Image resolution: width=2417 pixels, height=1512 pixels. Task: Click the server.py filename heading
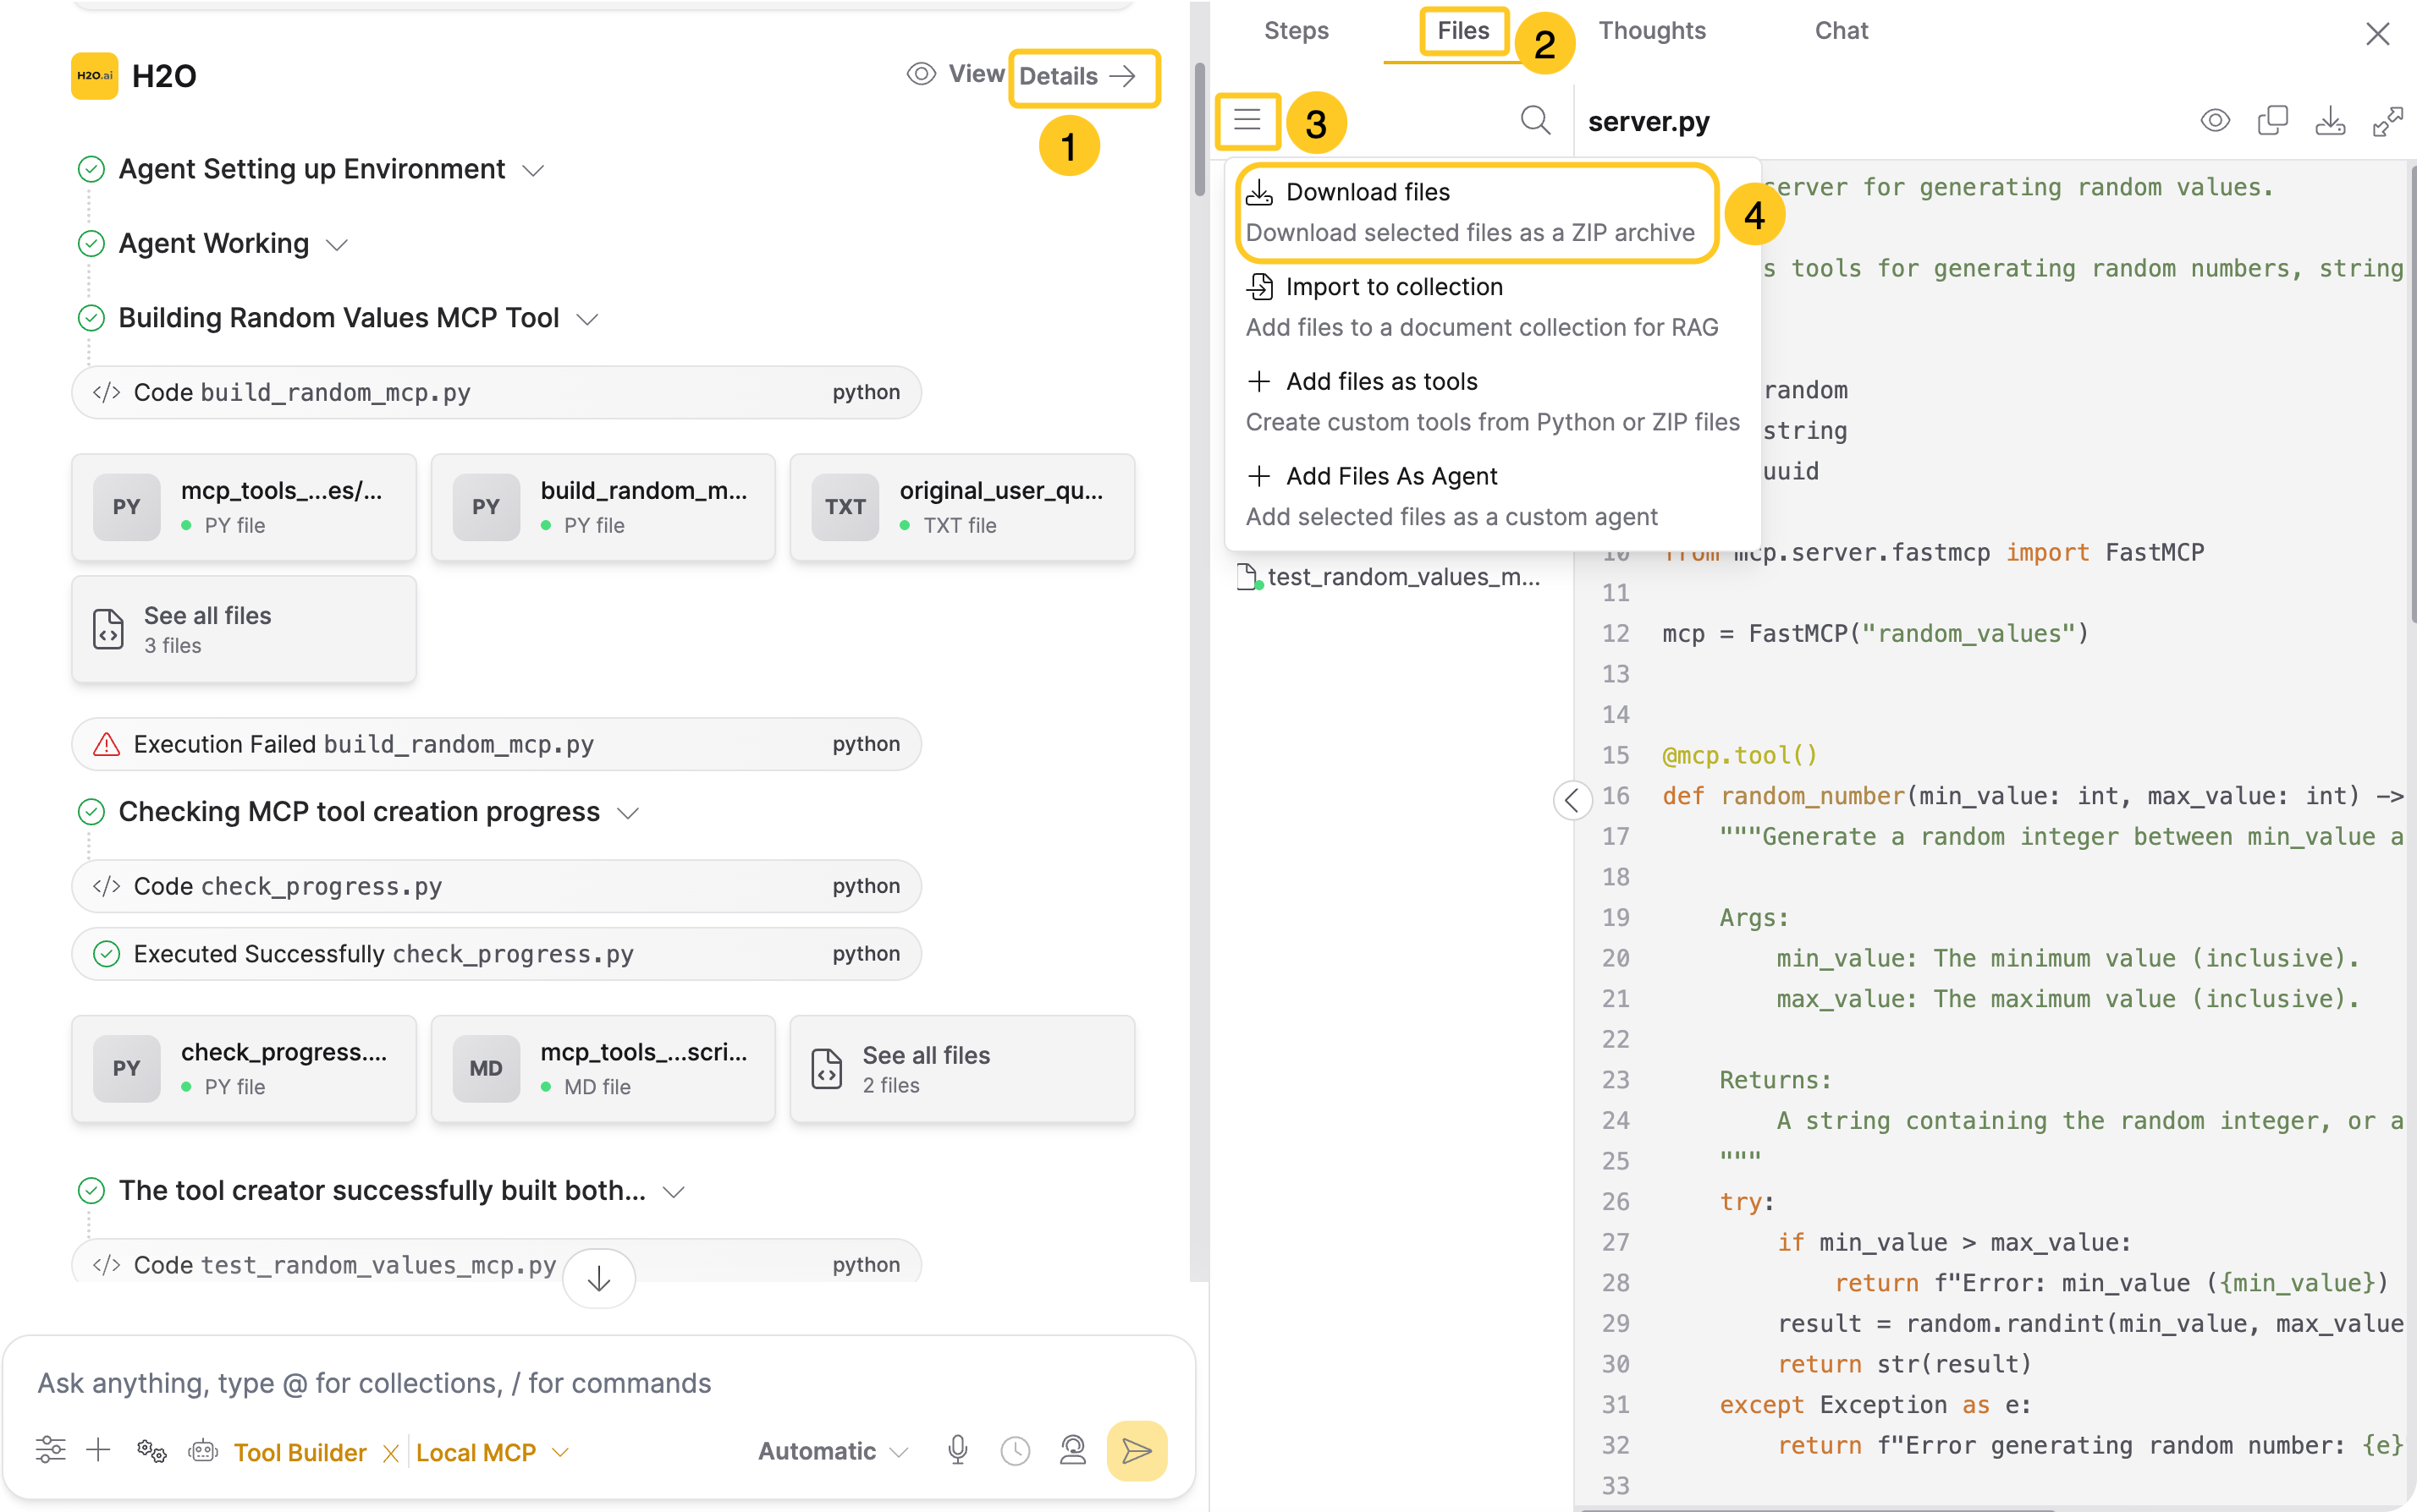(x=1649, y=122)
